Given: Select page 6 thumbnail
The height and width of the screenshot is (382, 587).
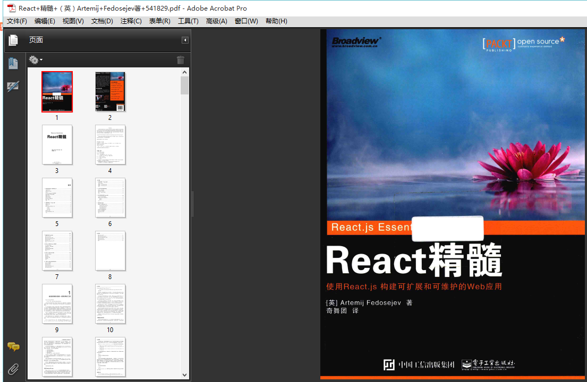Looking at the screenshot, I should click(x=110, y=198).
